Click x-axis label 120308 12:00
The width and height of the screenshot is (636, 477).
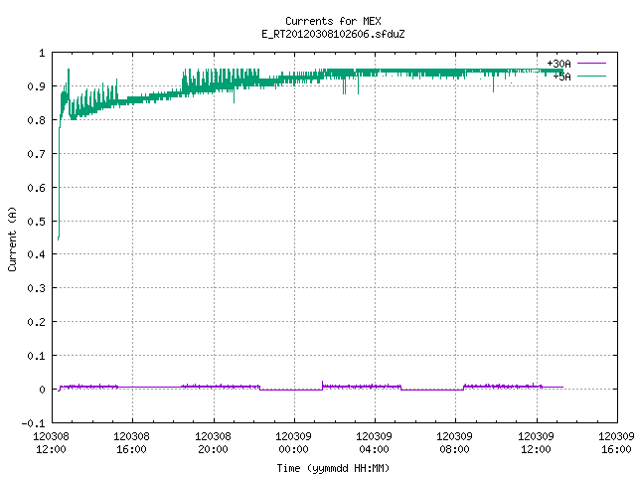(x=51, y=443)
